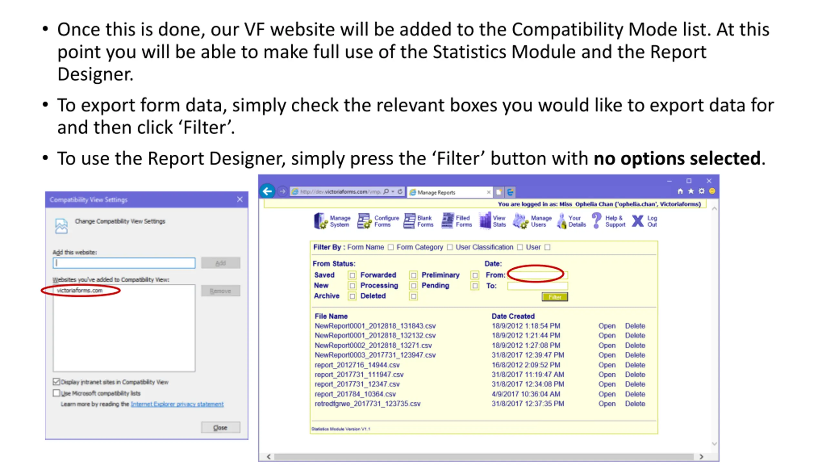Open the Manage Users icon
Viewport: 826px width, 465px height.
(520, 221)
